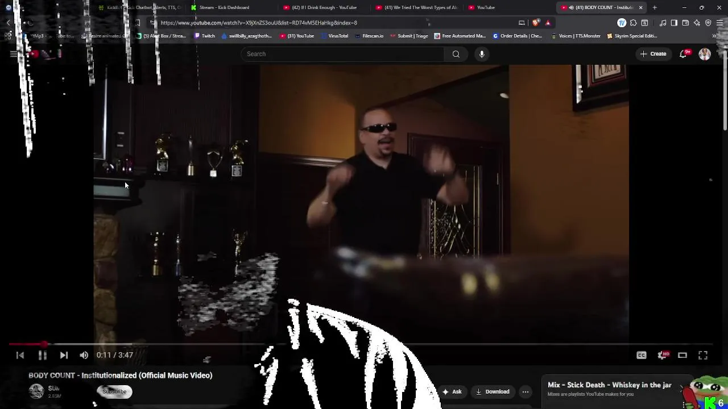This screenshot has width=728, height=409.
Task: Open the Leo AI sparkle icon
Action: pos(697,23)
